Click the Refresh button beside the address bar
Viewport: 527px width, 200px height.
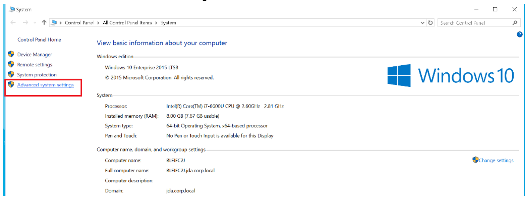click(431, 23)
